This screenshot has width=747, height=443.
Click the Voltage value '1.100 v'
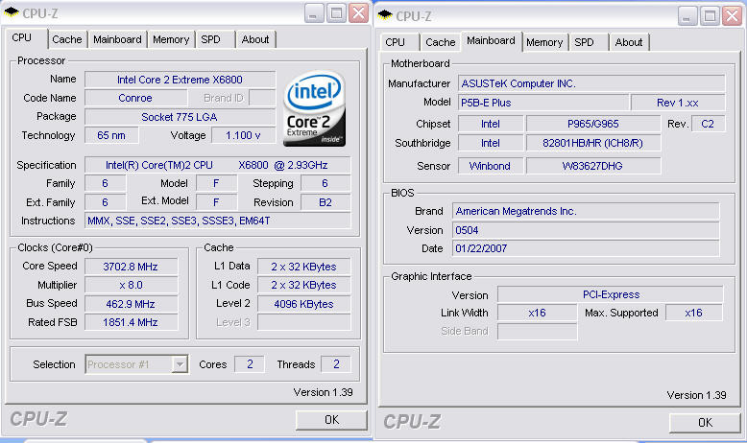pos(244,135)
